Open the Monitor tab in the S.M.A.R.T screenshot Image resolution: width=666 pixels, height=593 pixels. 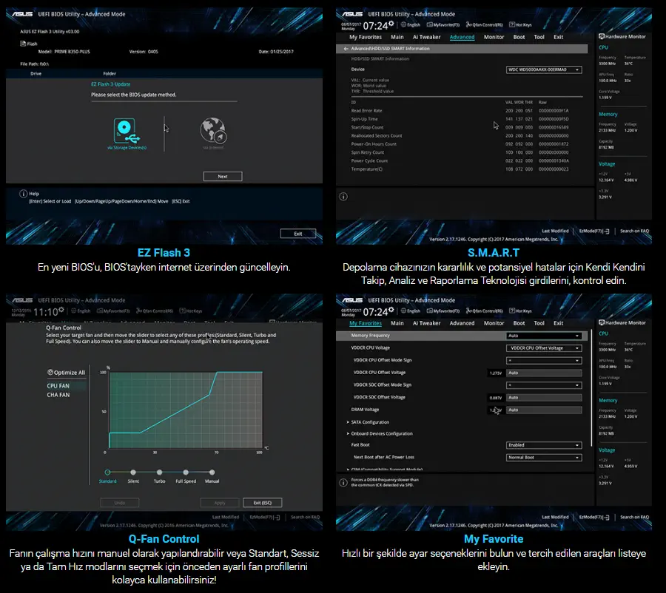494,37
